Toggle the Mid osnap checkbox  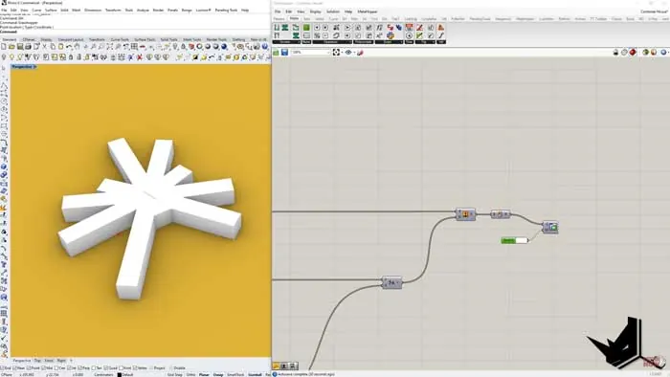(x=44, y=368)
